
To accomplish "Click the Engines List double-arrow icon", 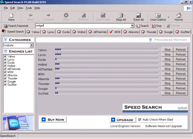I will [5, 51].
